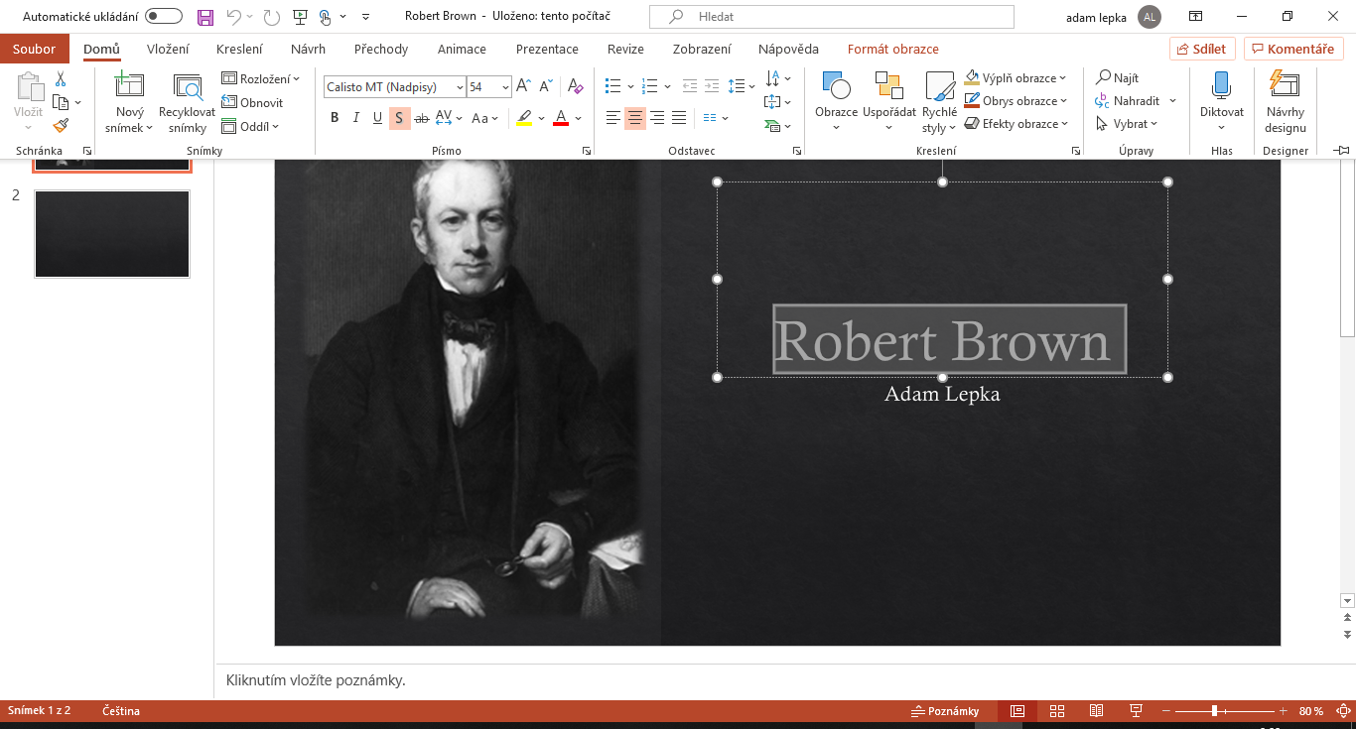This screenshot has height=729, width=1356.
Task: Switch to the Návrh ribbon tab
Action: tap(308, 49)
